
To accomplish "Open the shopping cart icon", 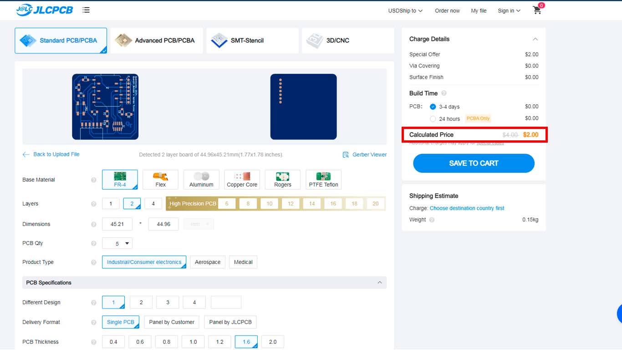I will (x=538, y=10).
